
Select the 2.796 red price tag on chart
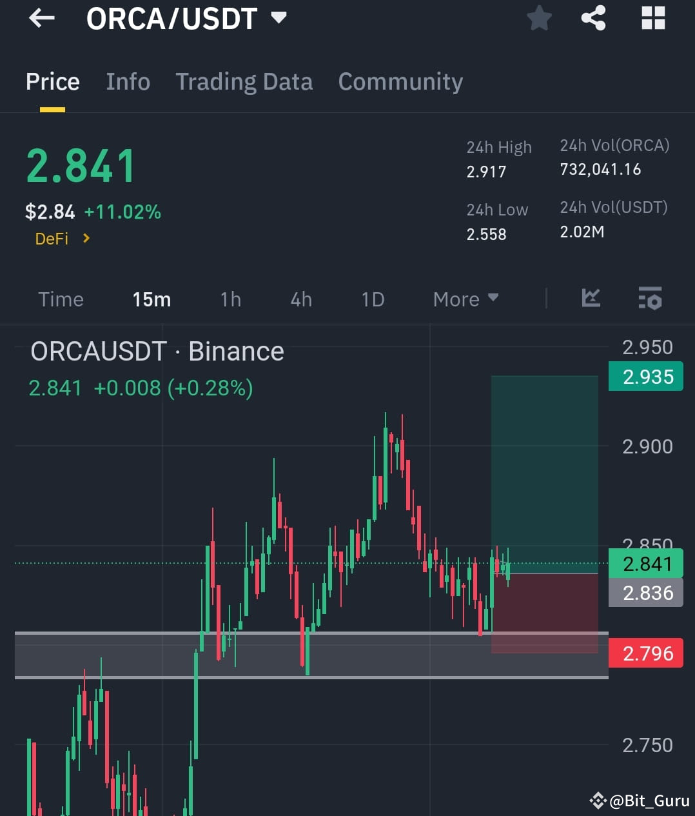[x=645, y=653]
